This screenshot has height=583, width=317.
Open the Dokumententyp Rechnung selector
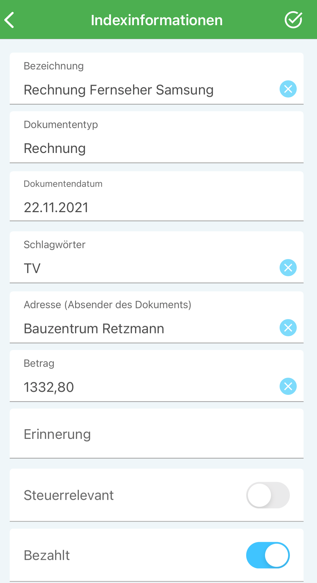157,137
